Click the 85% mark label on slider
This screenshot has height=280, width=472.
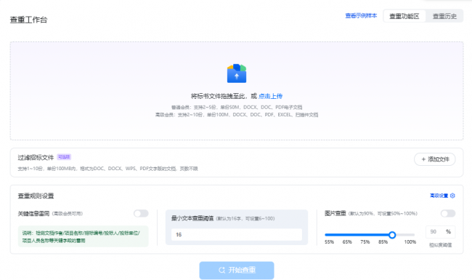pos(383,242)
